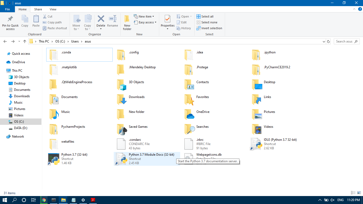Open Task View in taskbar
This screenshot has width=363, height=204.
tap(33, 200)
